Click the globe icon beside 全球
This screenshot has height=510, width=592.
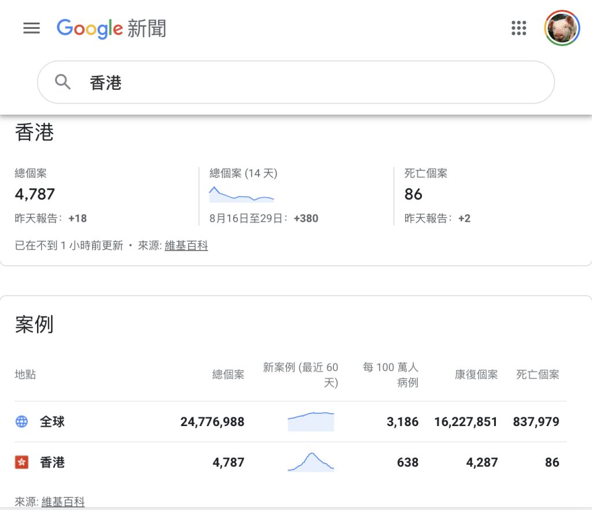coord(21,421)
